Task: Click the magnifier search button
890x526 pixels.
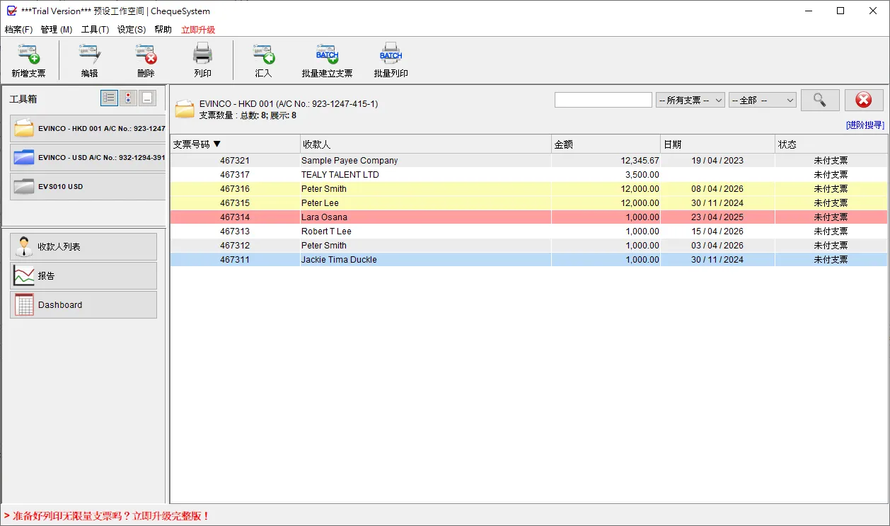Action: click(x=820, y=100)
